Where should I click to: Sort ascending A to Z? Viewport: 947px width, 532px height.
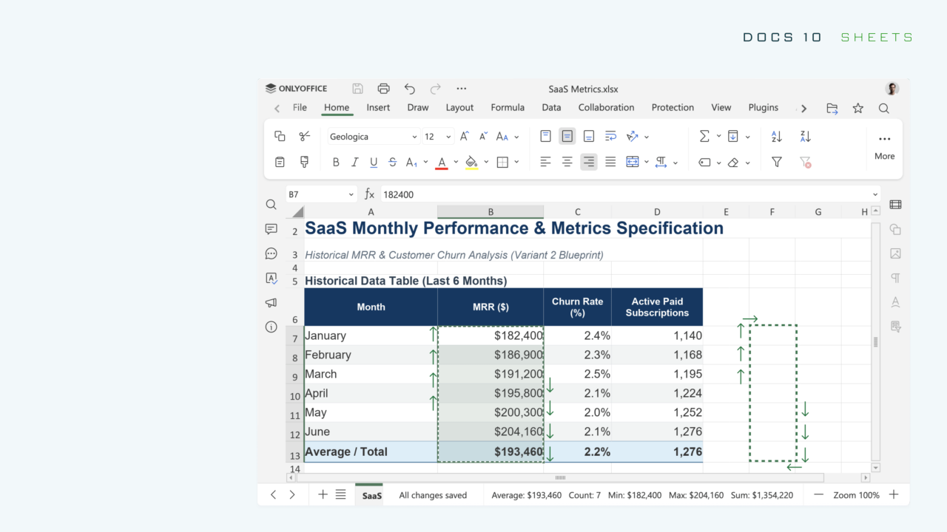tap(776, 136)
